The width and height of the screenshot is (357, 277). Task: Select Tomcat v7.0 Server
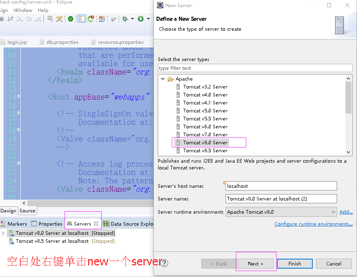point(205,135)
